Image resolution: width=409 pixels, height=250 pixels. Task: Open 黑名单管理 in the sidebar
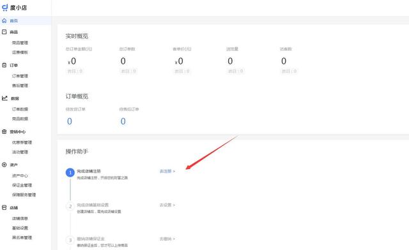click(x=22, y=237)
